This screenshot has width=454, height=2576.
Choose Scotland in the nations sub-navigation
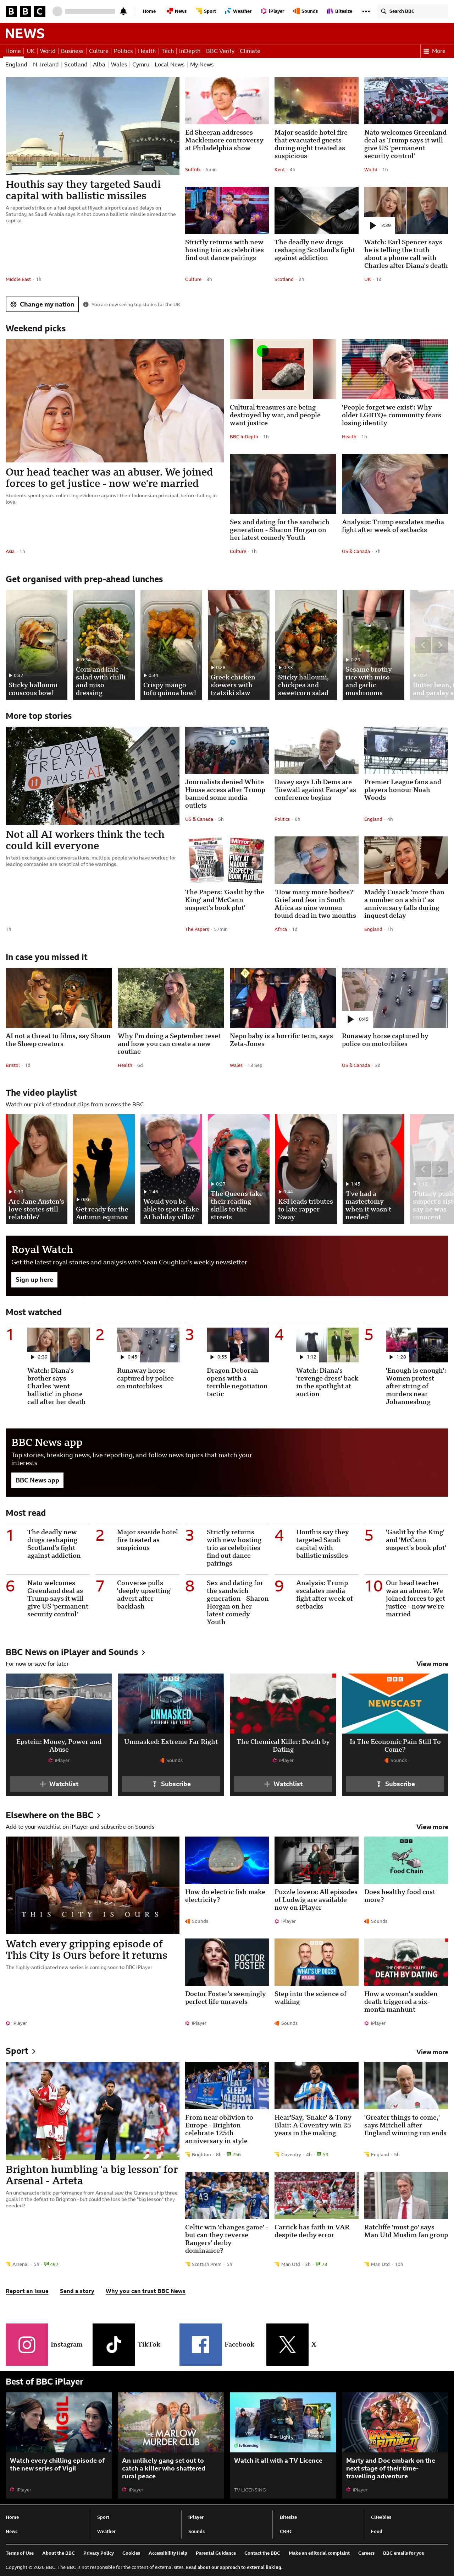[x=76, y=65]
